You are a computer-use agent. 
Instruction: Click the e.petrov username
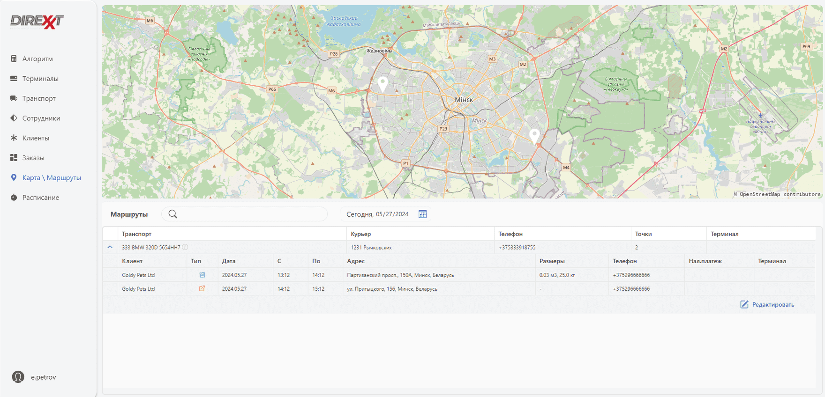point(44,377)
